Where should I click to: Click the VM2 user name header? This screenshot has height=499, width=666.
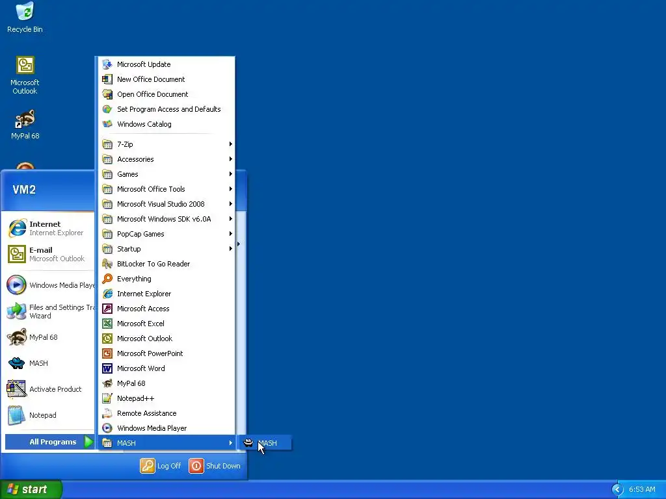point(24,190)
